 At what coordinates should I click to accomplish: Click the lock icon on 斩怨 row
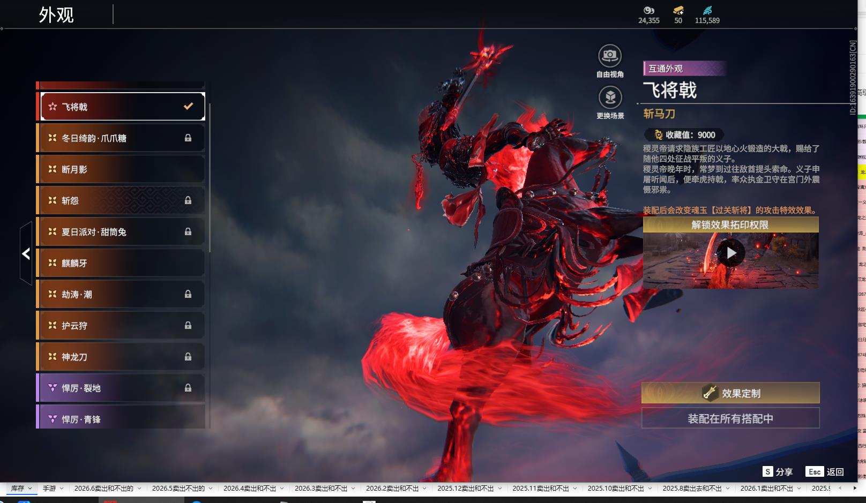coord(188,200)
